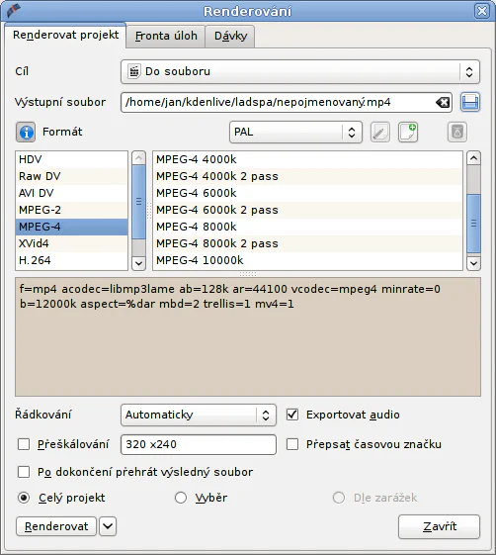Click the create new profile icon
This screenshot has height=555, width=496.
(408, 132)
